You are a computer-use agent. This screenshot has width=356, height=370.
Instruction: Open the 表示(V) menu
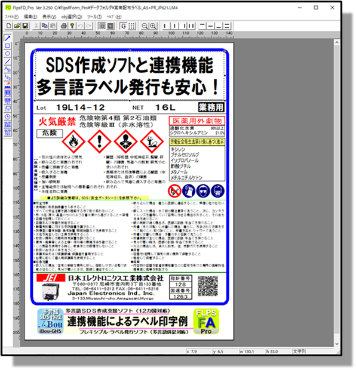point(49,17)
